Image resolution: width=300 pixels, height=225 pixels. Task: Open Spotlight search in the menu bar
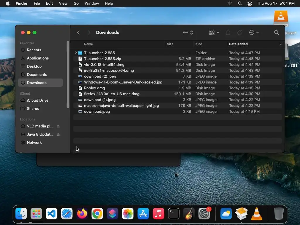[x=240, y=4]
